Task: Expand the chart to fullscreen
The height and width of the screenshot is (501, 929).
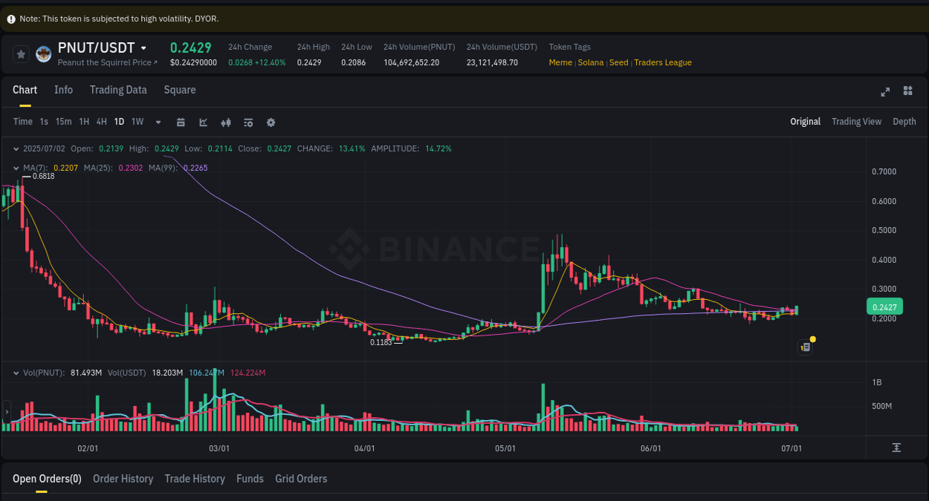Action: coord(885,91)
